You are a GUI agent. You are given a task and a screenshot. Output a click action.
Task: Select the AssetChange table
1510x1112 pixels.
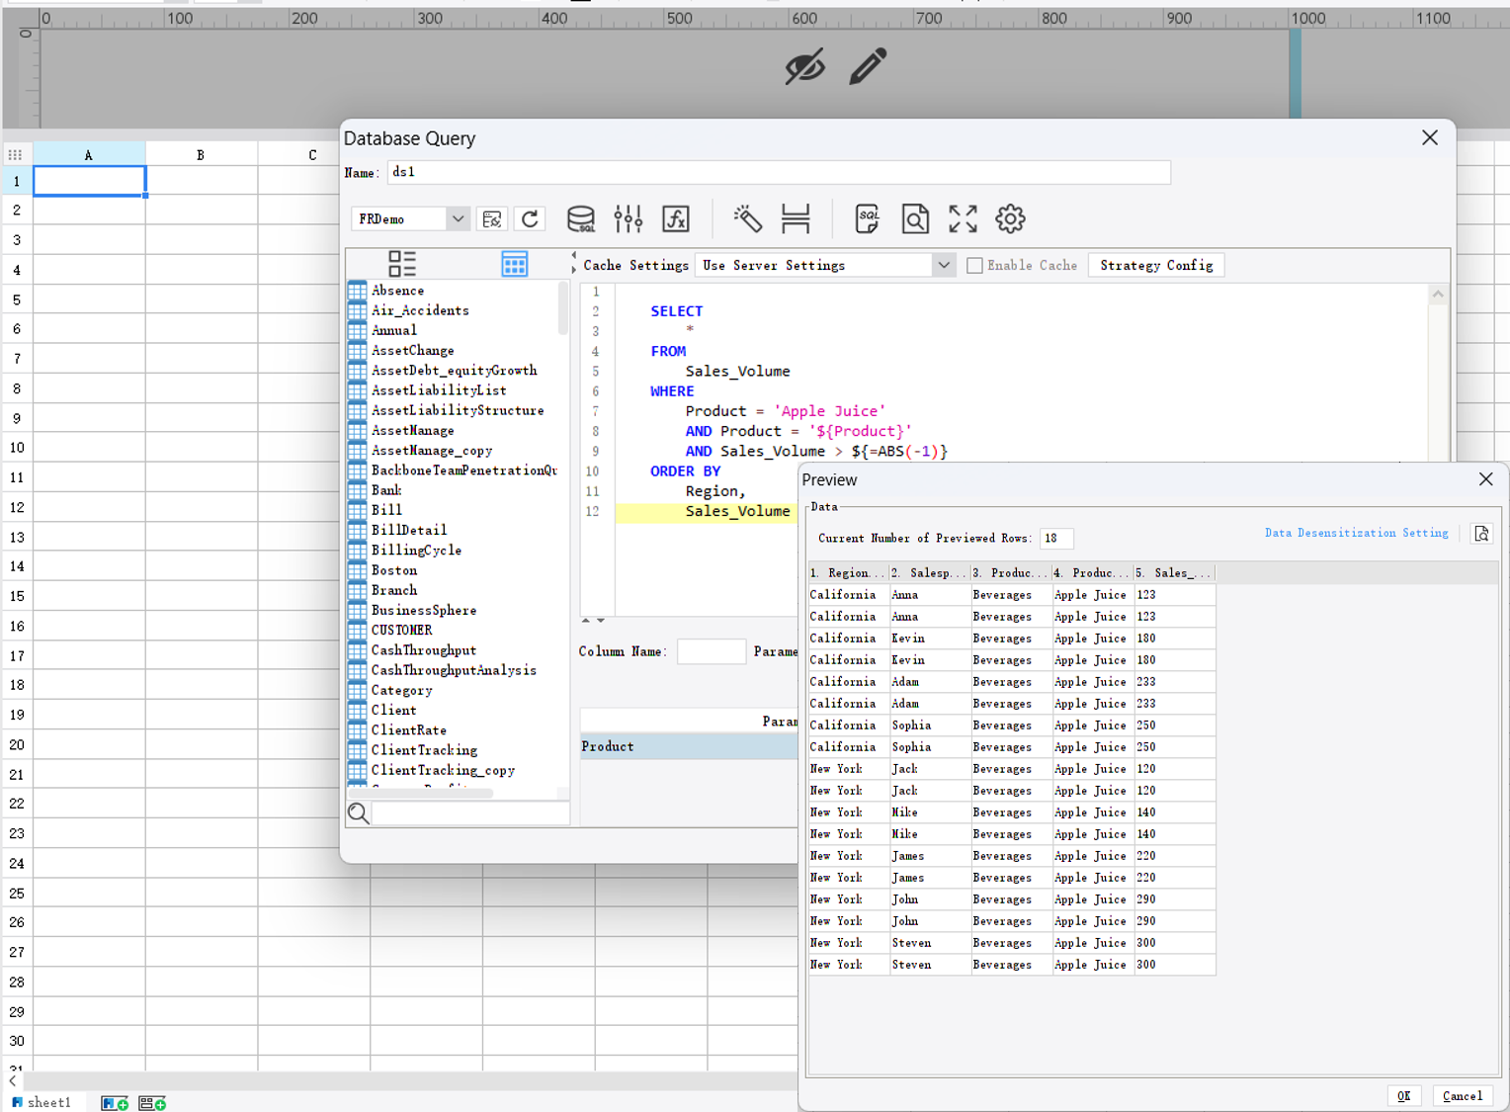(x=413, y=351)
